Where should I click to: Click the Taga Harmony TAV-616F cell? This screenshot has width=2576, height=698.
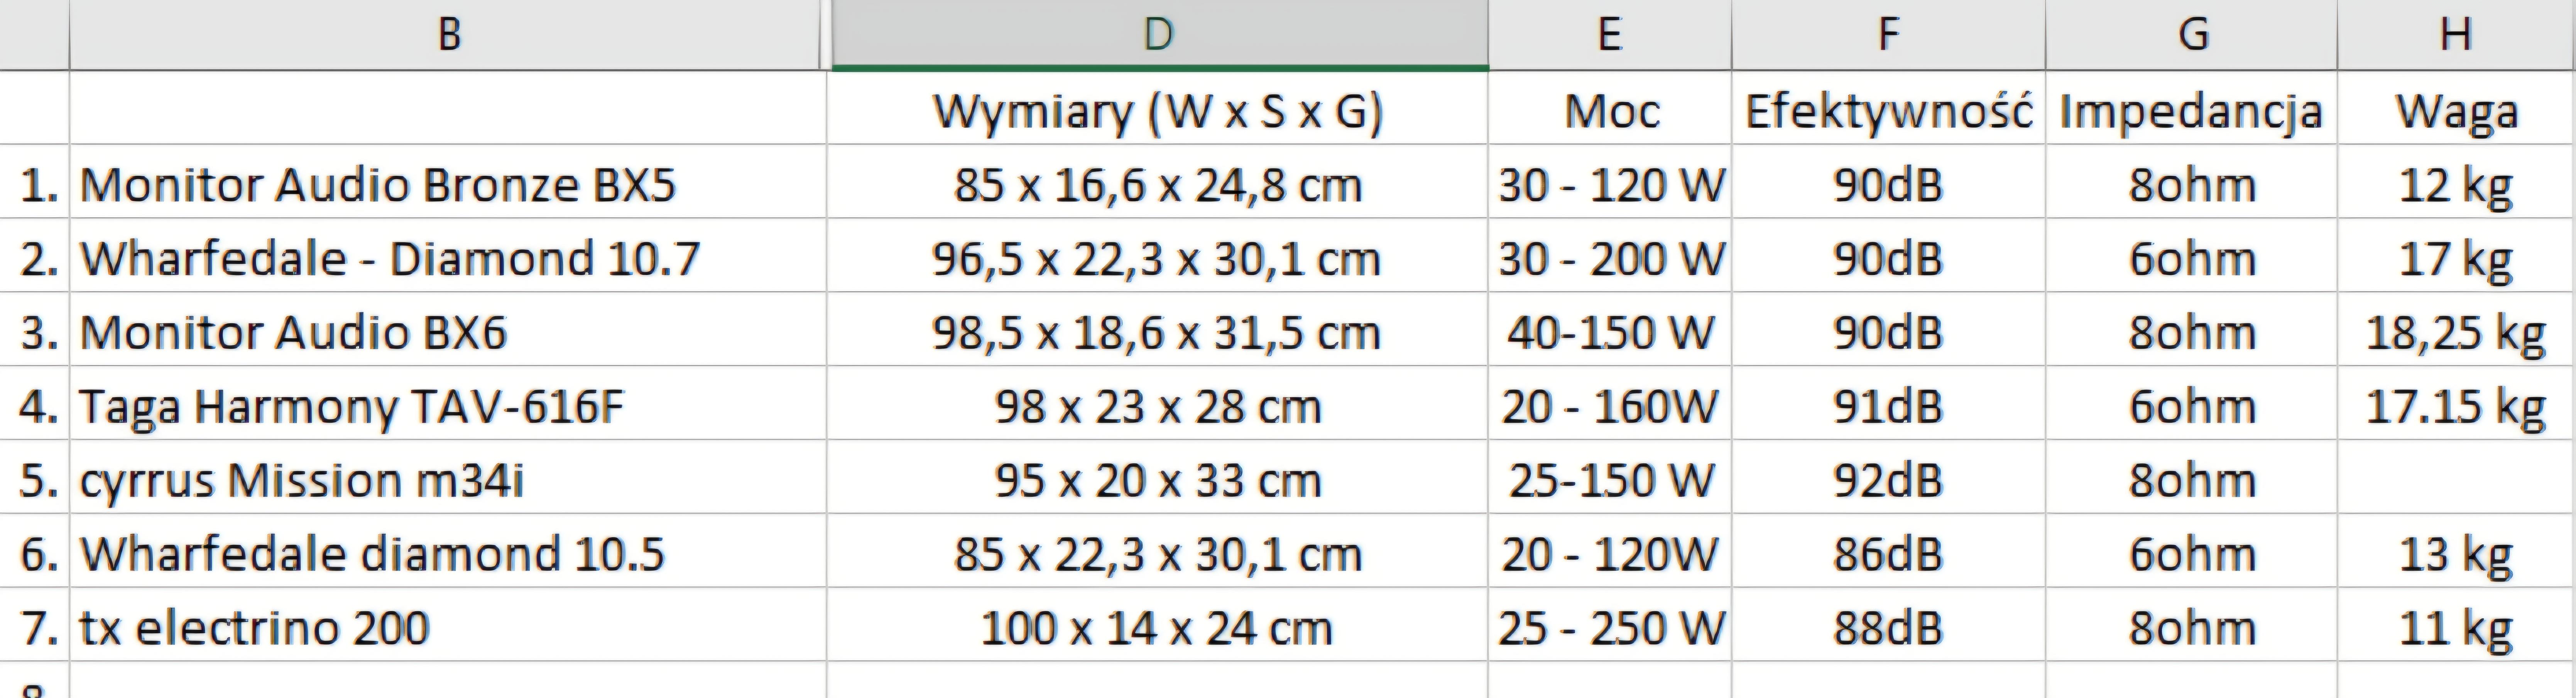352,407
